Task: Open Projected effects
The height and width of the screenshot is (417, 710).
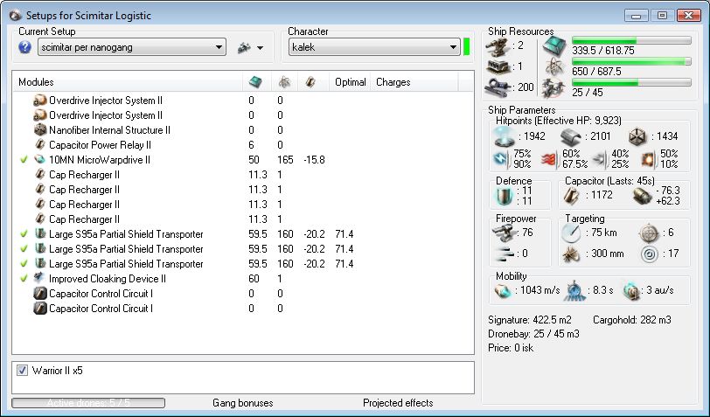Action: click(x=398, y=403)
